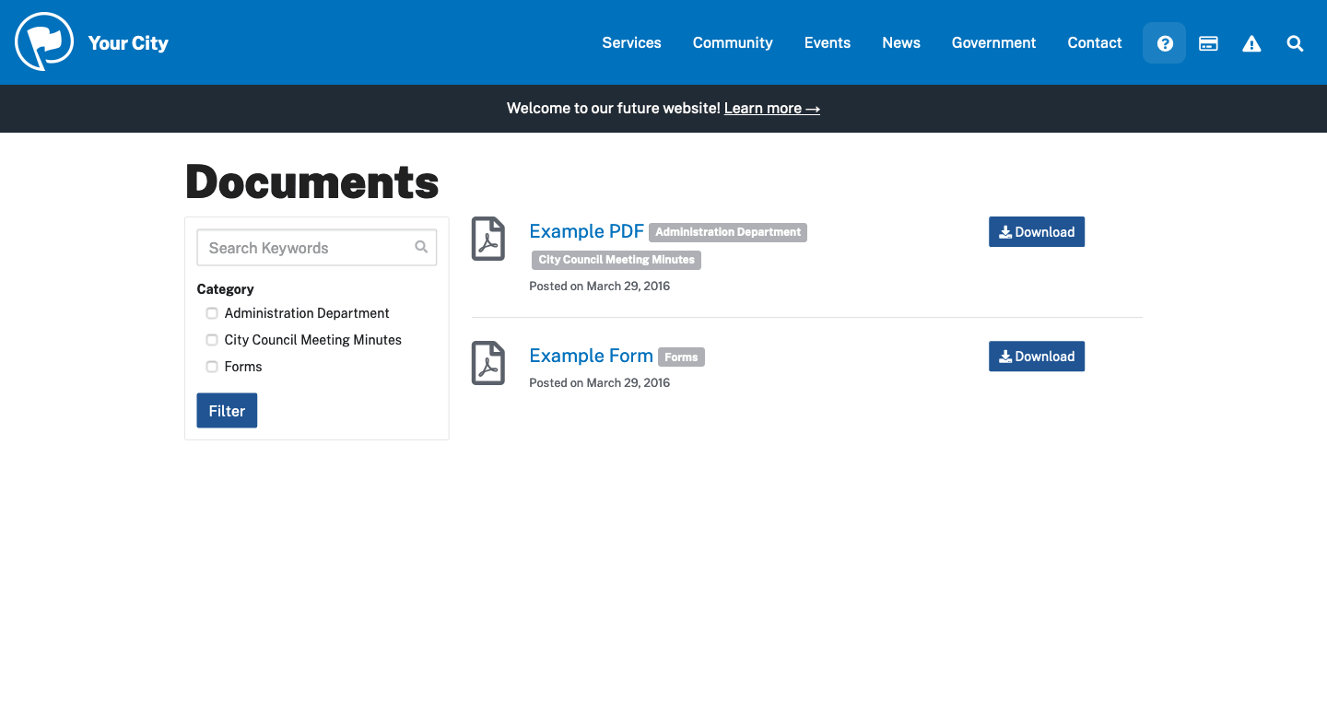Image resolution: width=1327 pixels, height=714 pixels.
Task: Open the Contact menu
Action: [1095, 42]
